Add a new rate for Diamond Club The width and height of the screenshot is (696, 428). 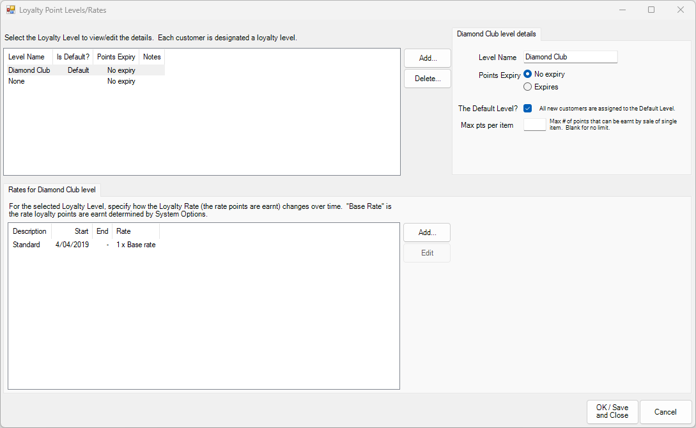(426, 232)
